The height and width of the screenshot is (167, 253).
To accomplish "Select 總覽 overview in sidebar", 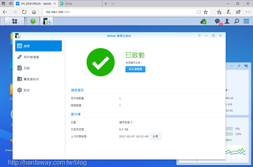I will [38, 46].
